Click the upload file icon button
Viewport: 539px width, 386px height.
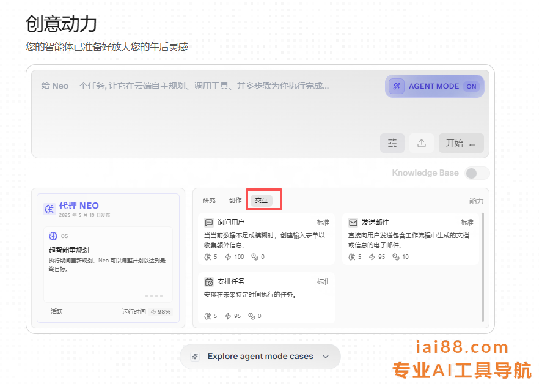pos(422,143)
